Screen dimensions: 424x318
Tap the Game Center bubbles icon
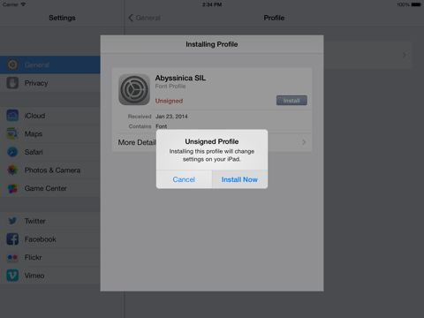tap(12, 188)
